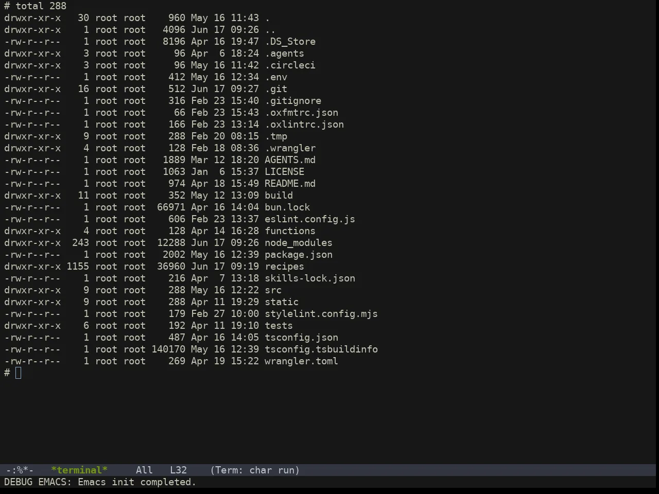Click the 1155 link count for recipes

[78, 267]
